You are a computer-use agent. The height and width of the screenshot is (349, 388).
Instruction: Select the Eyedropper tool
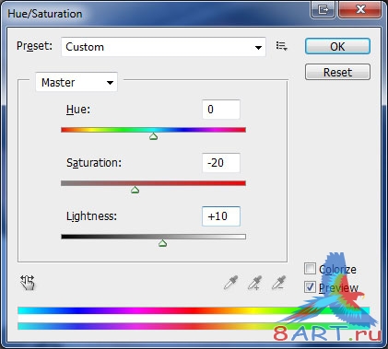(x=231, y=283)
